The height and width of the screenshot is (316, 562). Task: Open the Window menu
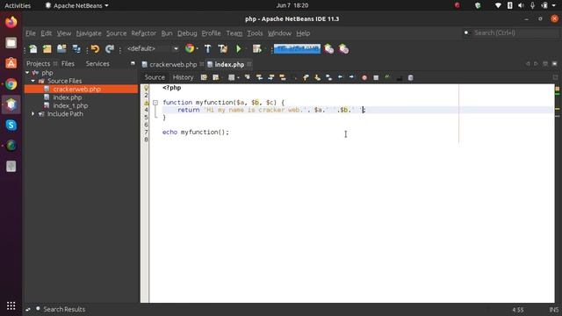tap(279, 33)
